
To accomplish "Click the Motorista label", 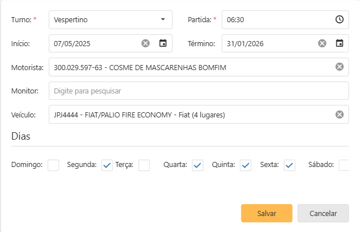I will (27, 67).
